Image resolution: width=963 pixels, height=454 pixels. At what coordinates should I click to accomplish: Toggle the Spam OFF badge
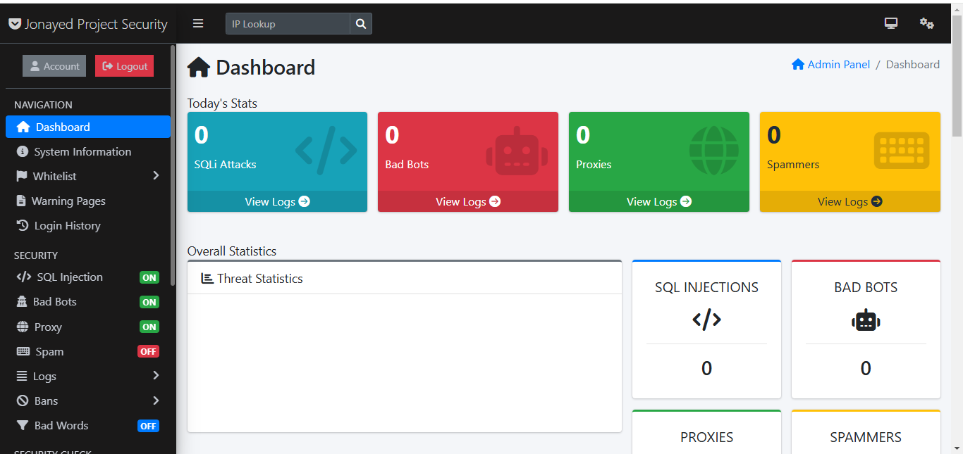(x=148, y=351)
